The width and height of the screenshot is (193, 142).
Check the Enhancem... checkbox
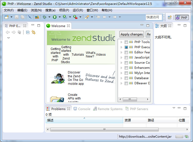tap(126, 68)
